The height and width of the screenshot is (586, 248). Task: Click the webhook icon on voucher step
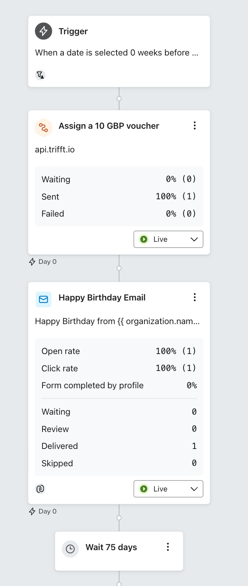43,127
